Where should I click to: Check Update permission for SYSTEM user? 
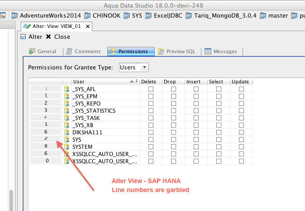tap(241, 147)
